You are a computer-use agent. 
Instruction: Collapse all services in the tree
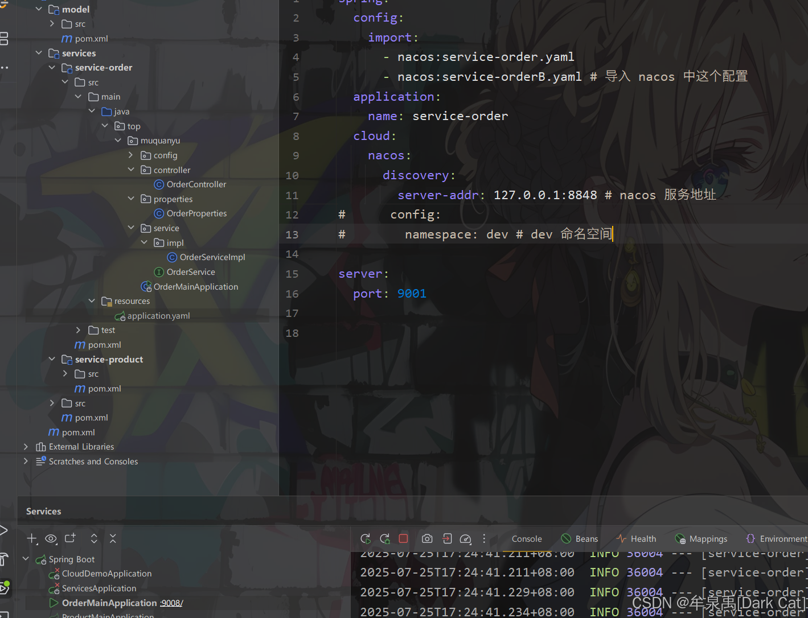(x=113, y=538)
